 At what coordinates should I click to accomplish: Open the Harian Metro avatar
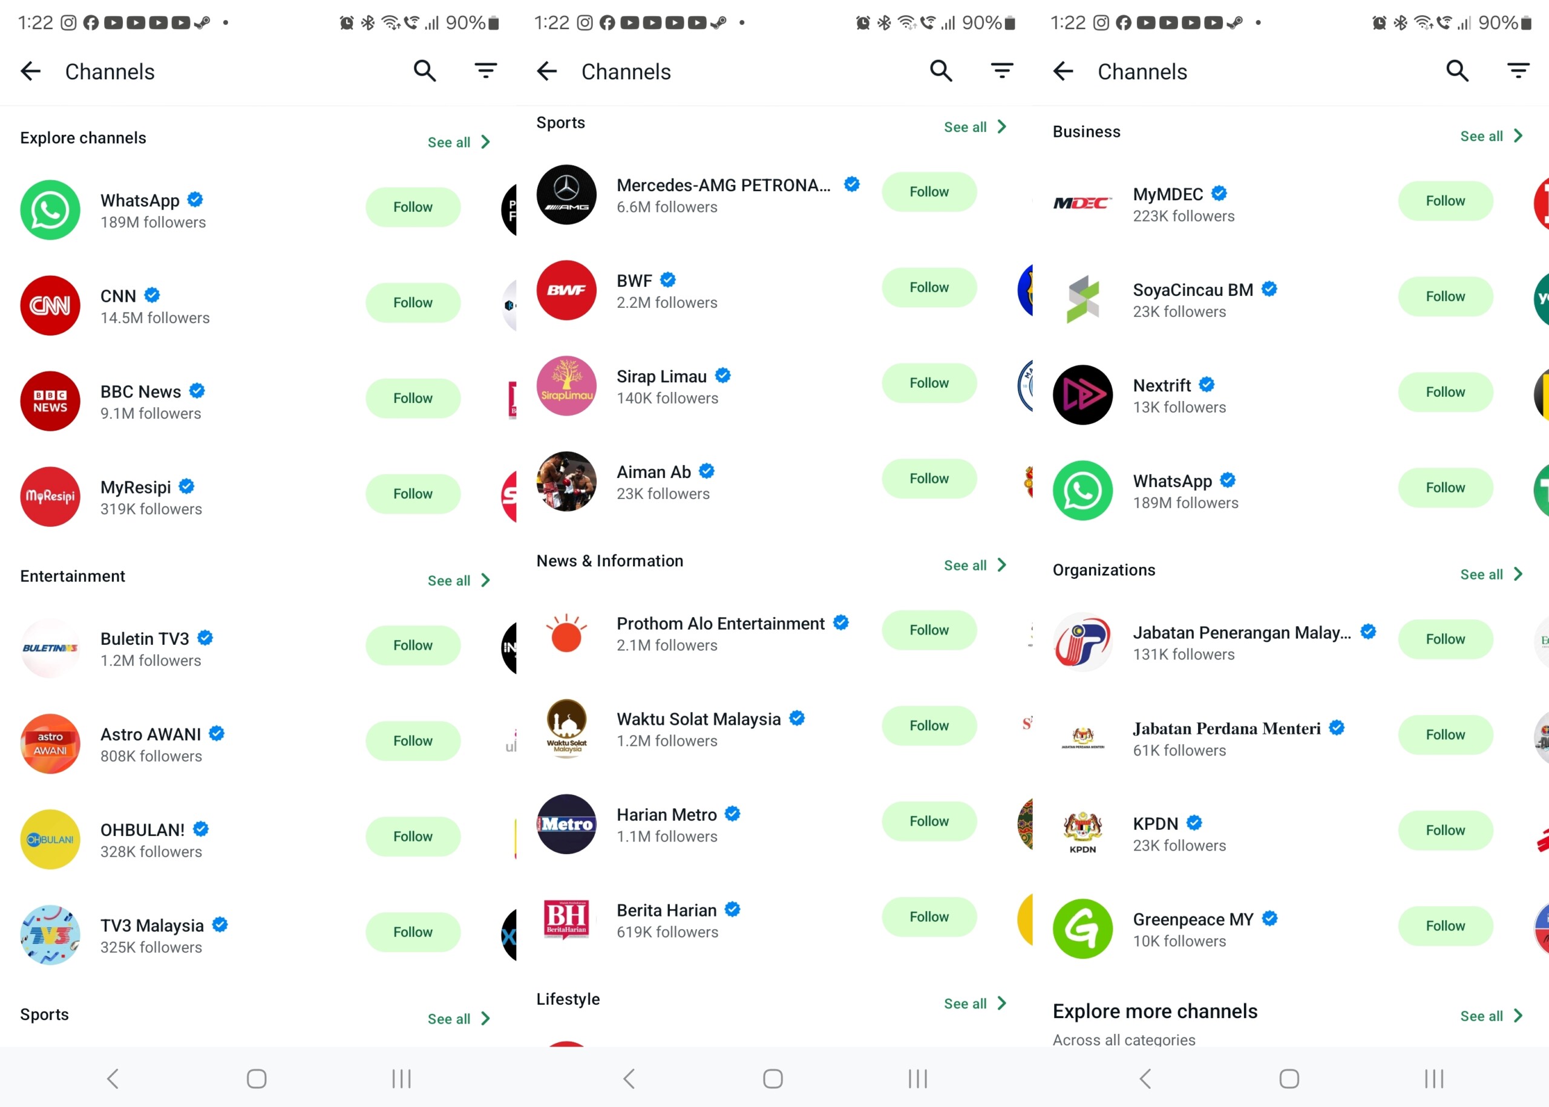(x=566, y=823)
